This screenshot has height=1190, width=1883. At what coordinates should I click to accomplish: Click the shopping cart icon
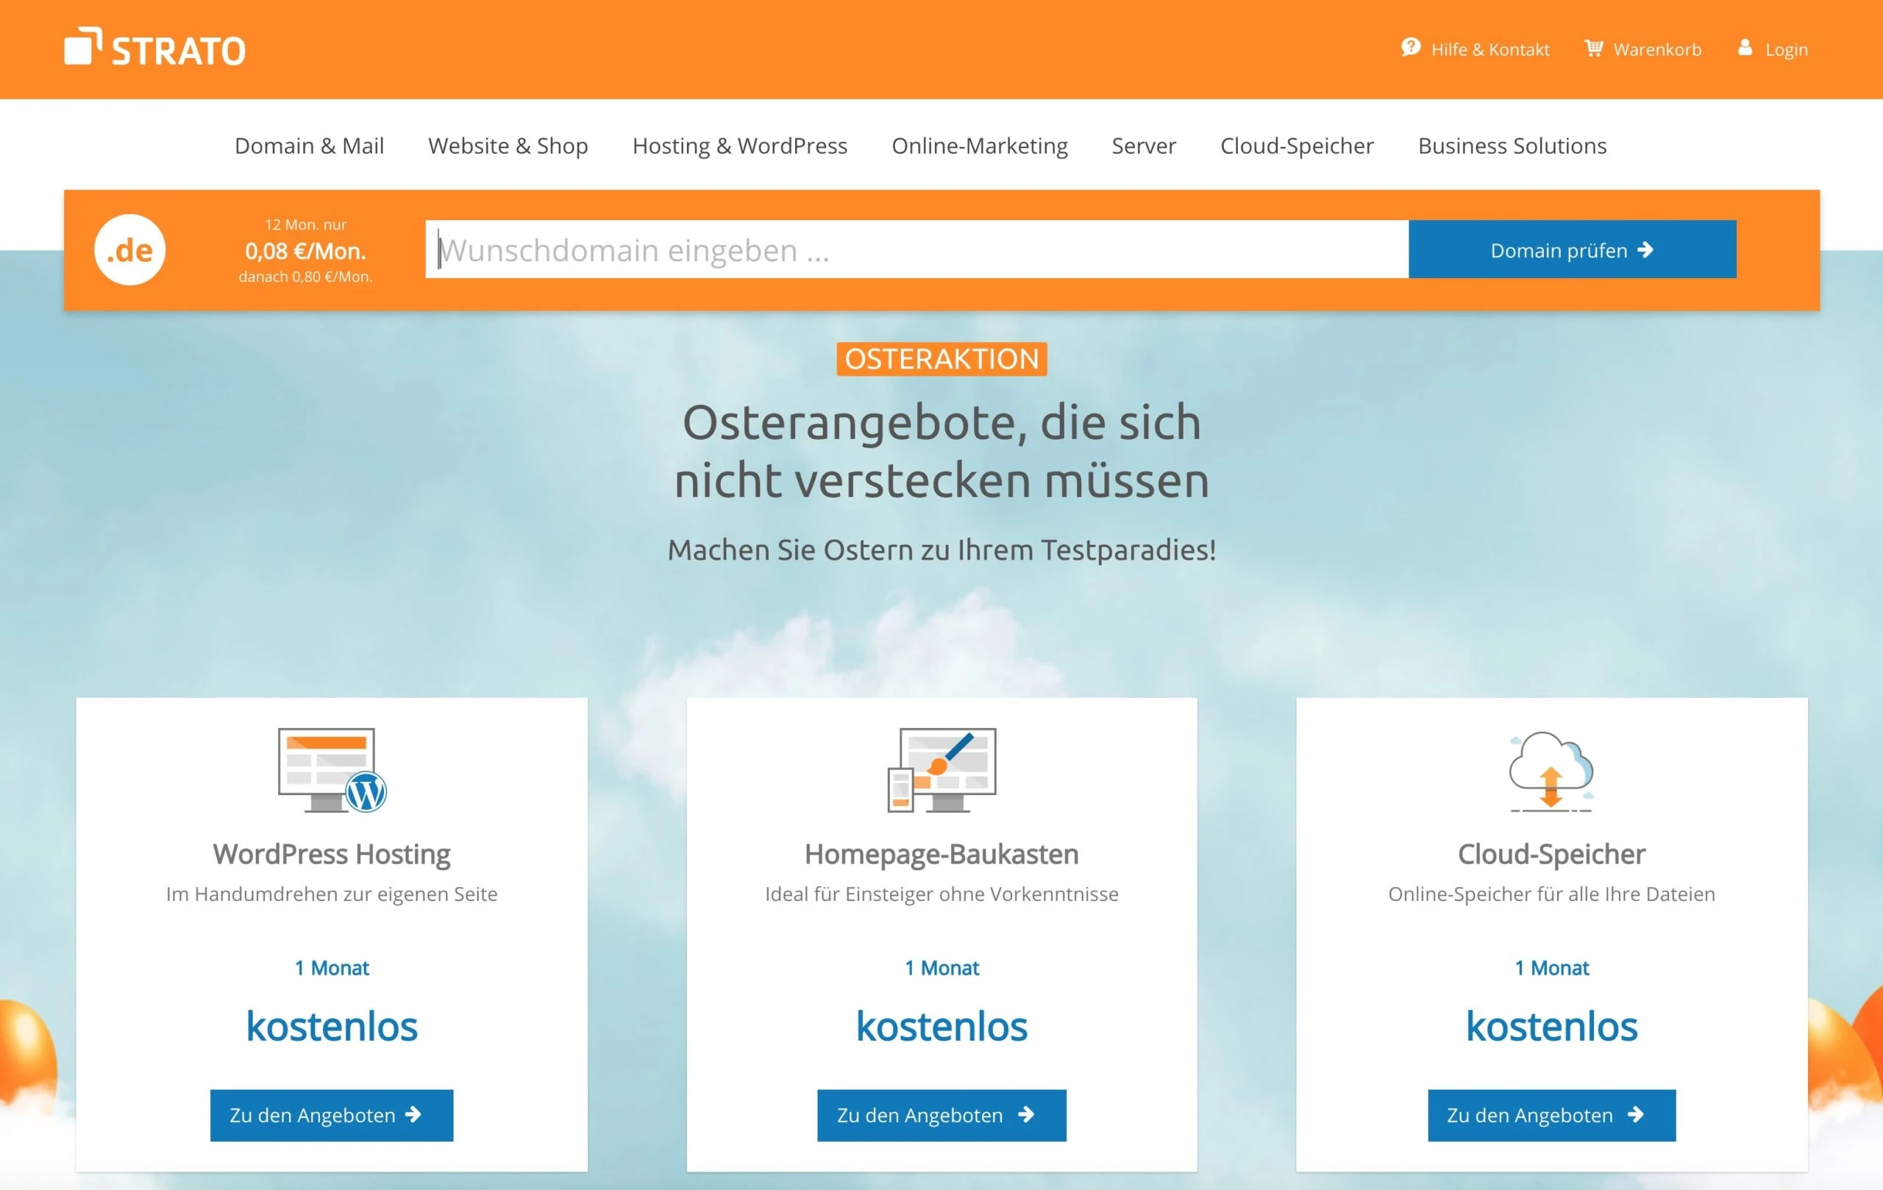[1593, 49]
